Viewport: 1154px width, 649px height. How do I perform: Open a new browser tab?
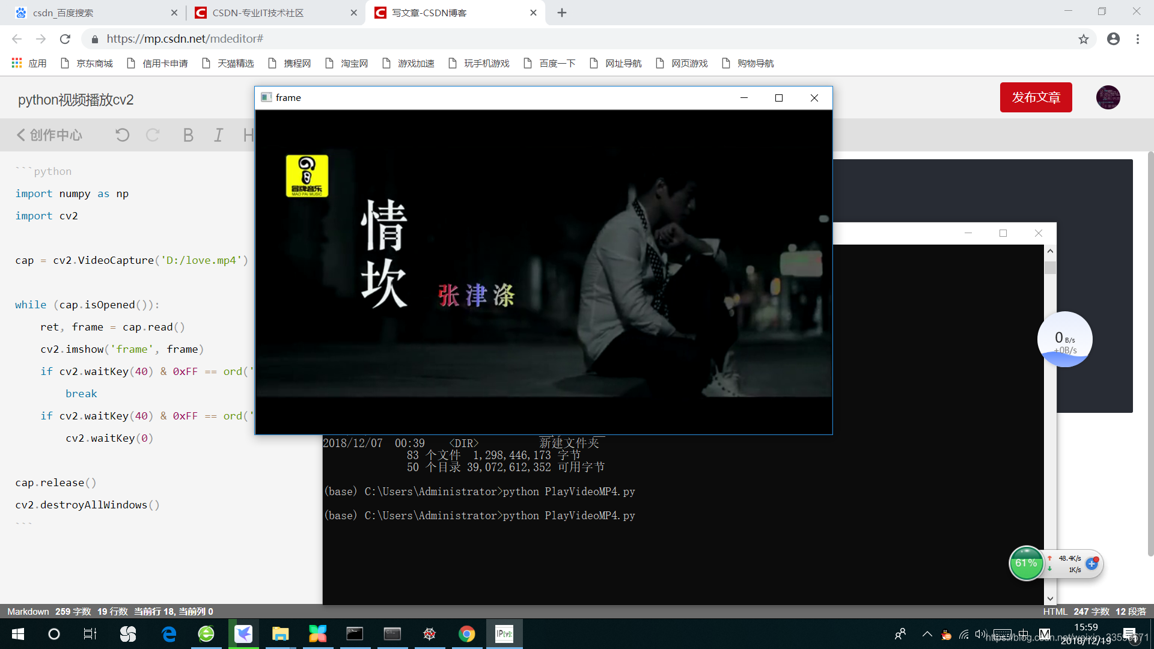561,13
